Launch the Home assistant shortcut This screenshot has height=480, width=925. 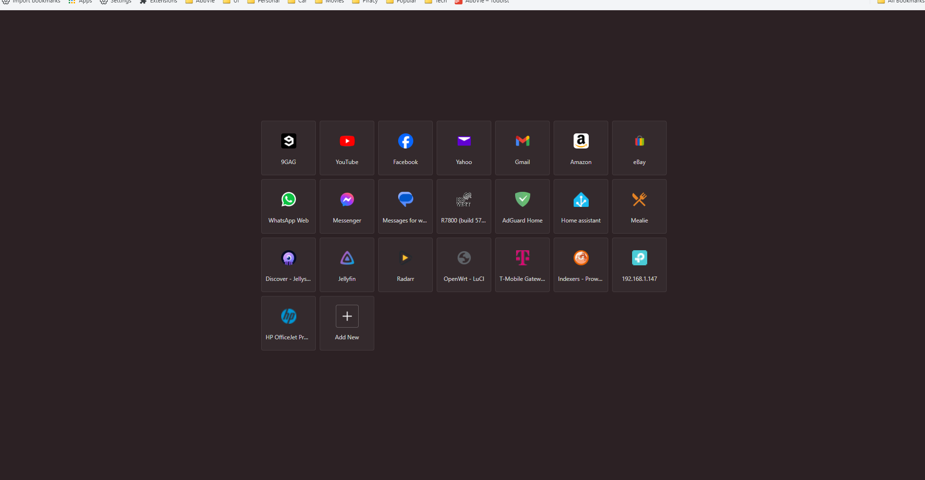(581, 206)
